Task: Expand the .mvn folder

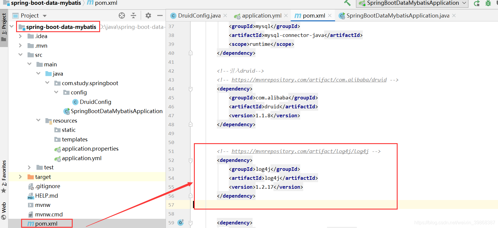Action: point(20,46)
